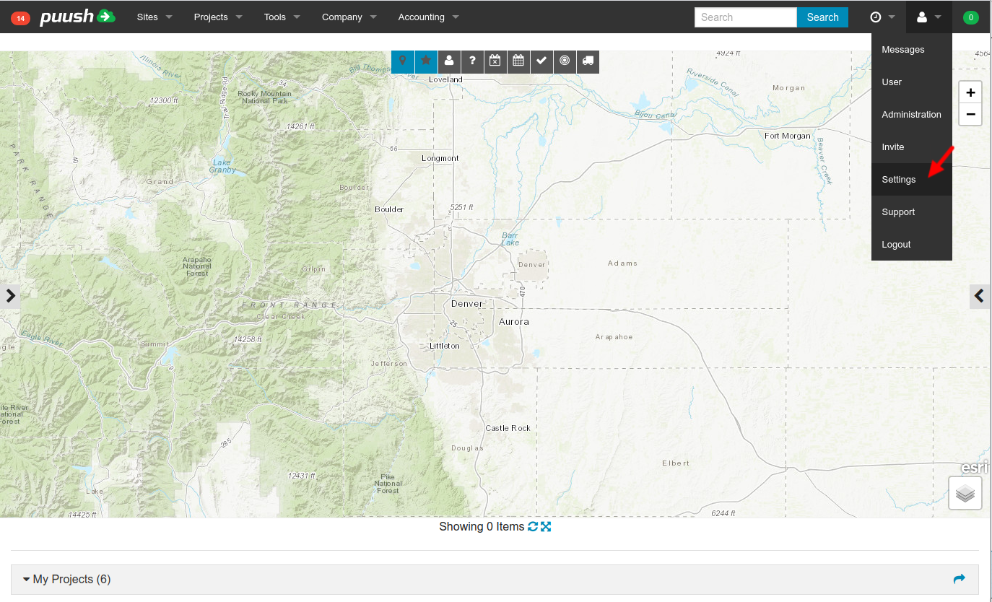
Task: Open the map layers basemap button
Action: coord(965,494)
